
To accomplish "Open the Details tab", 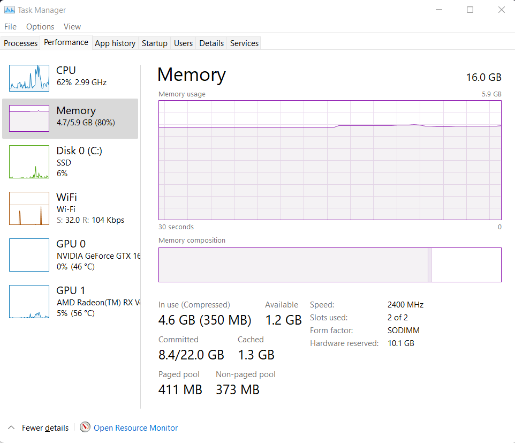I will pyautogui.click(x=211, y=43).
